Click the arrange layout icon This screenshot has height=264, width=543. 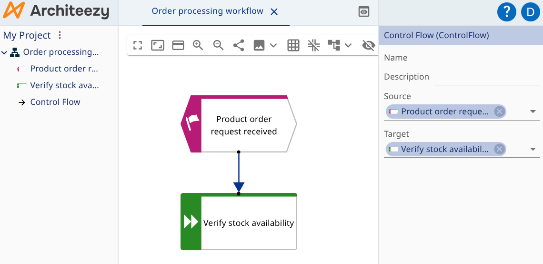(334, 45)
